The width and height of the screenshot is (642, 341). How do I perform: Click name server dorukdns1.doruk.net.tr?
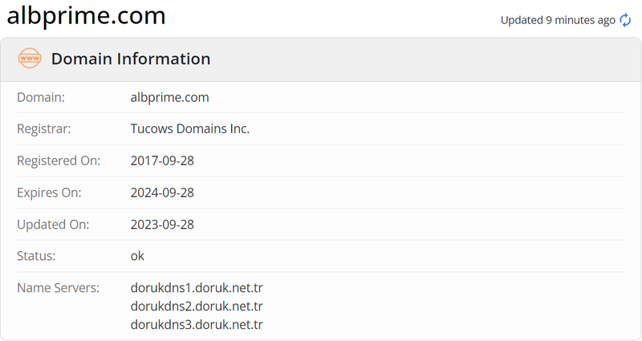tap(197, 288)
